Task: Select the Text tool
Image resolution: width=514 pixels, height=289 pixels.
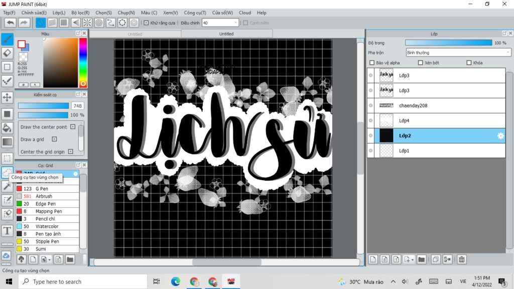Action: [7, 231]
